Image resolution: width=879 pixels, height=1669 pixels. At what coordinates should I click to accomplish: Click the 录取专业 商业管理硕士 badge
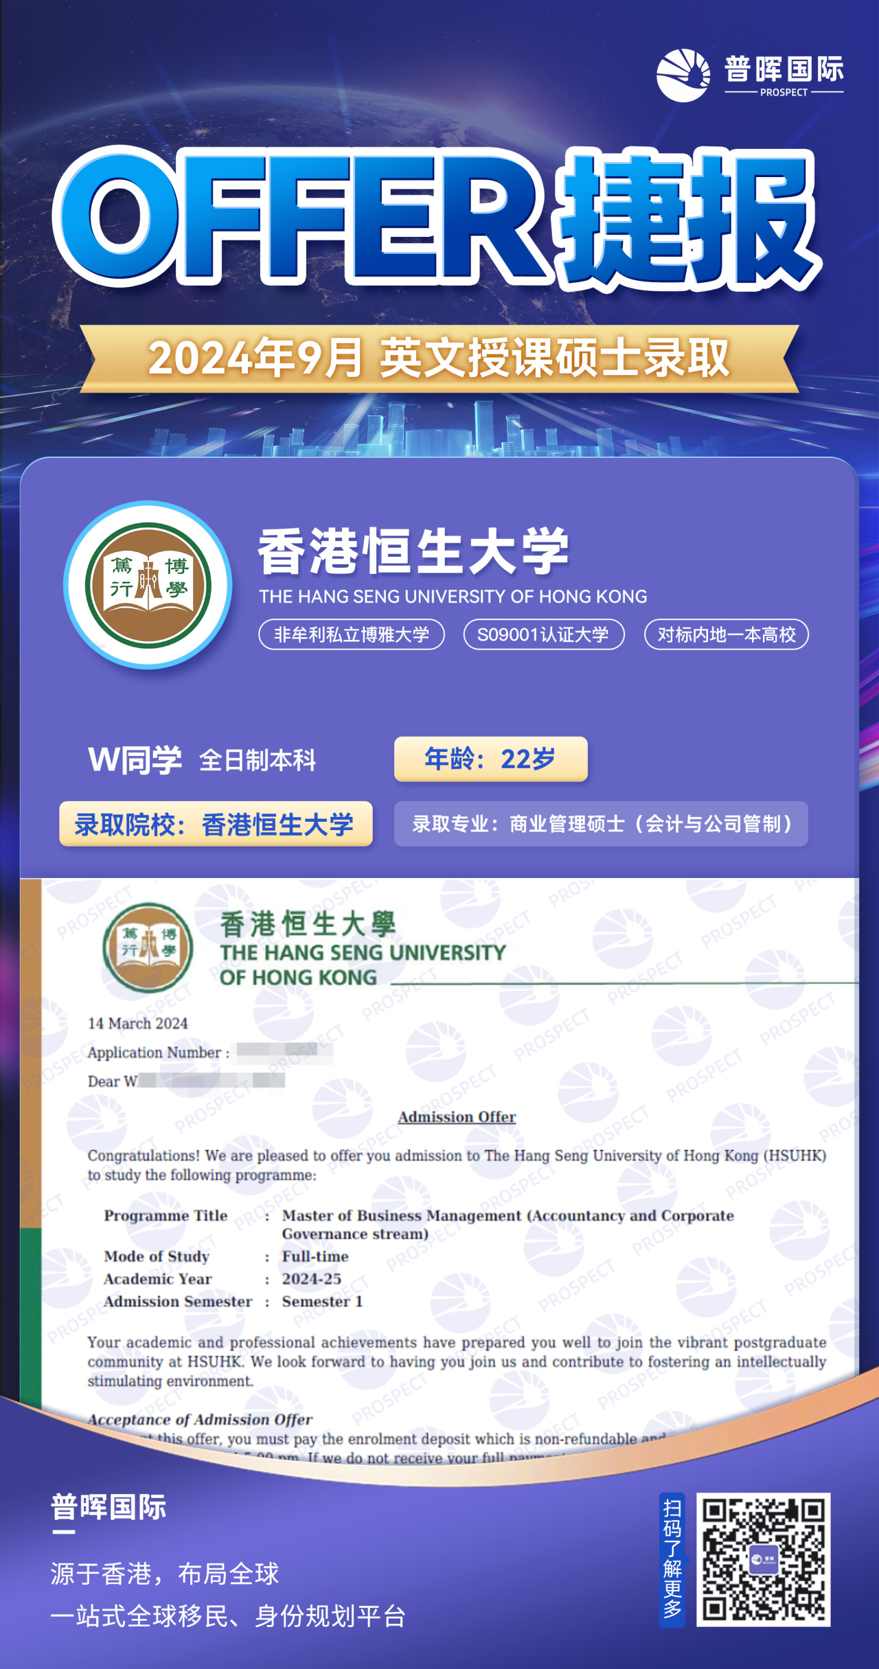tap(601, 824)
